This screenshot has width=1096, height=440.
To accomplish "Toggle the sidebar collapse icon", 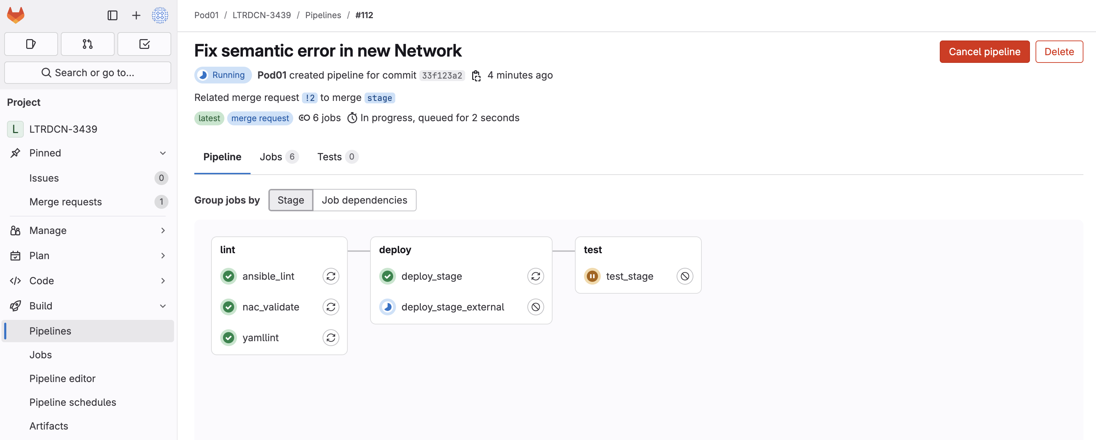I will pyautogui.click(x=112, y=15).
